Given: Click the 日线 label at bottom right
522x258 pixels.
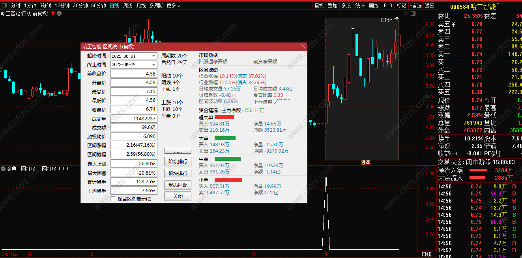Looking at the screenshot, I should (427, 254).
